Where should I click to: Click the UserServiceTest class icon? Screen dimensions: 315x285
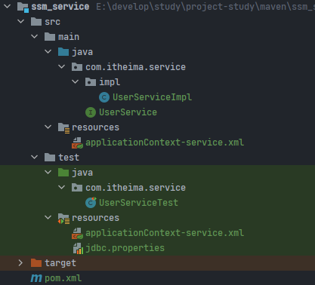91,203
